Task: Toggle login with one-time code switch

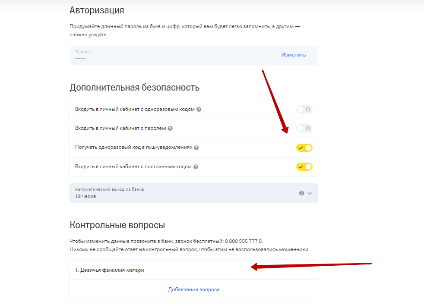Action: (x=304, y=110)
